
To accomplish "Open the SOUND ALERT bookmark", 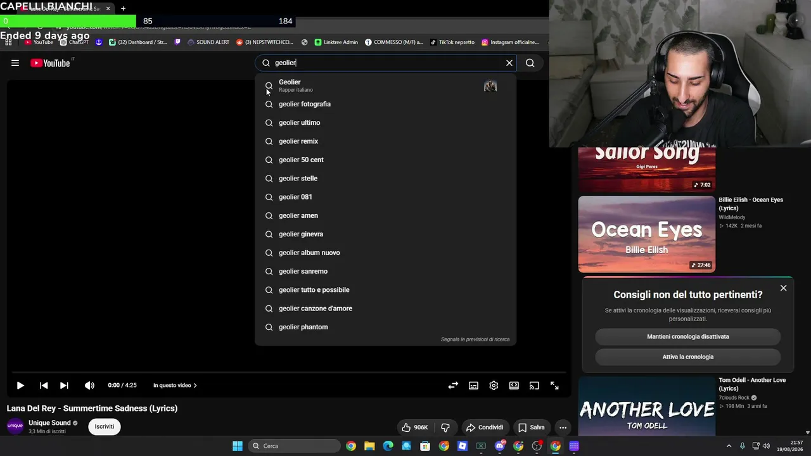I will tap(208, 42).
